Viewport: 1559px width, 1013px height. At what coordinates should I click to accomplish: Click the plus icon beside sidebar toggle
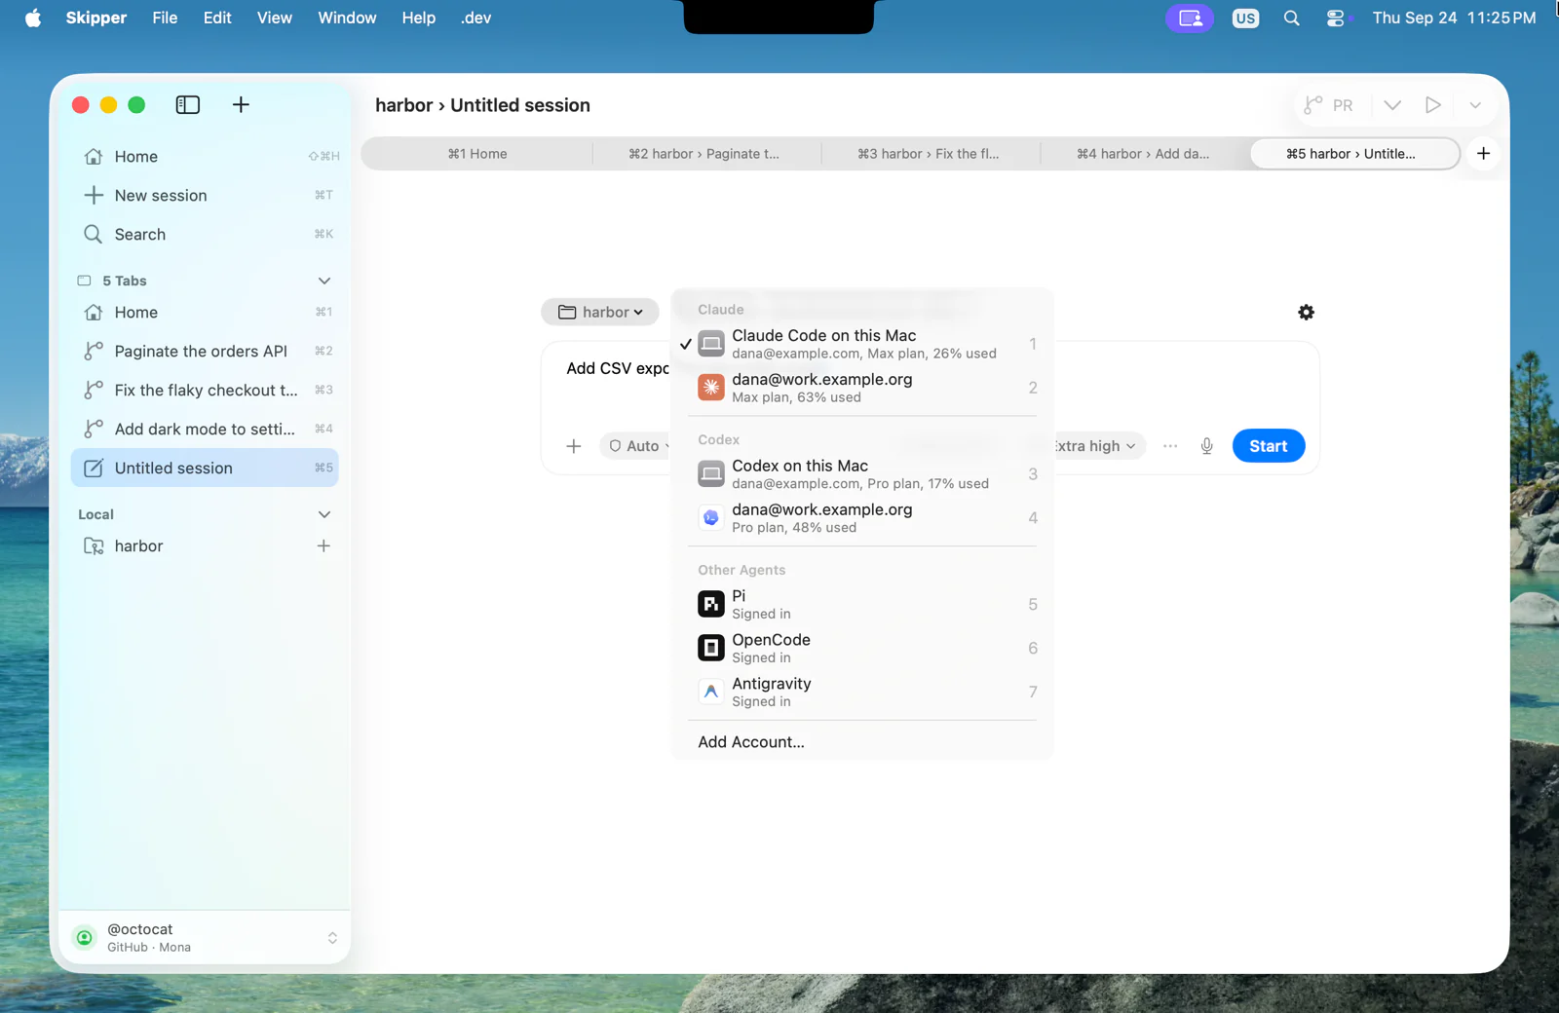pyautogui.click(x=241, y=105)
